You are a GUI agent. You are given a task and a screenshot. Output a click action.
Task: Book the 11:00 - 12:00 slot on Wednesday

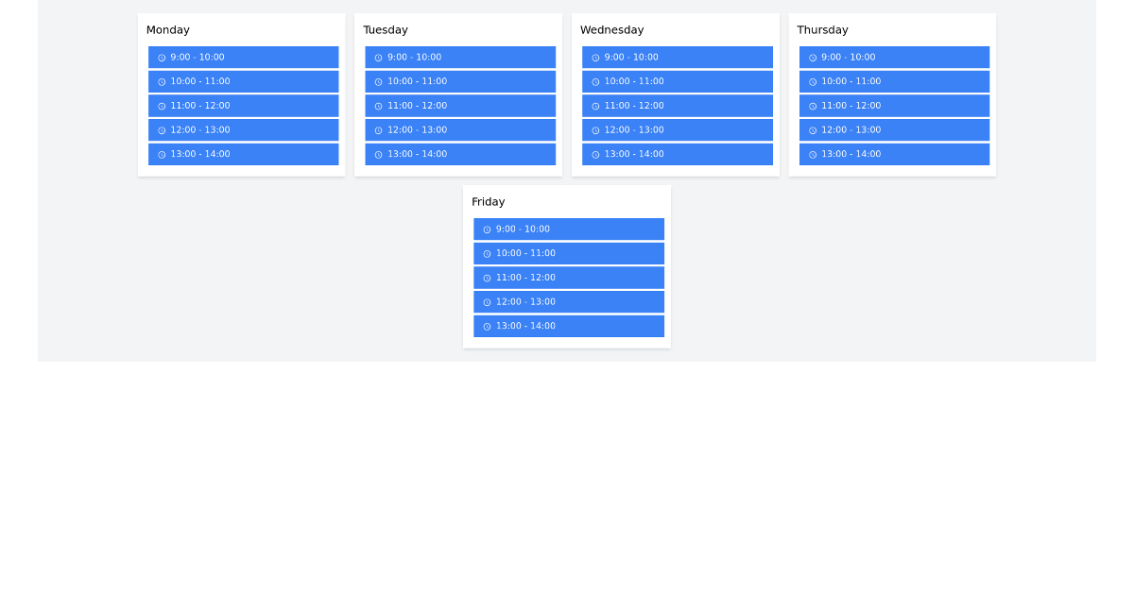point(677,105)
